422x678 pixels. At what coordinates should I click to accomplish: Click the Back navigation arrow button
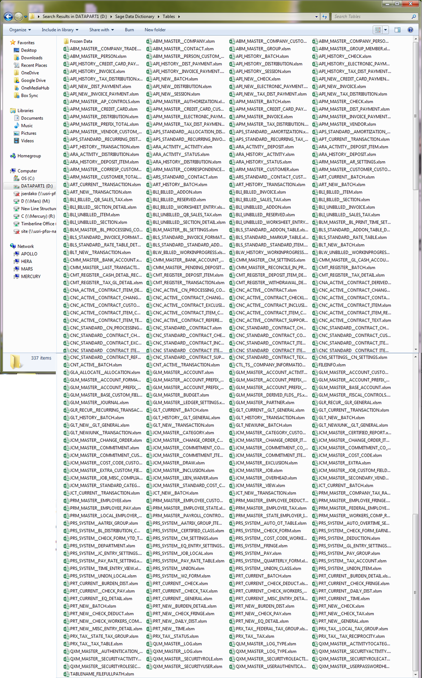click(8, 16)
